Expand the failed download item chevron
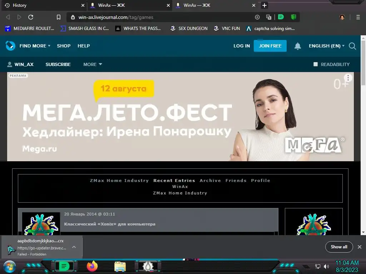Image resolution: width=366 pixels, height=274 pixels. [x=74, y=247]
